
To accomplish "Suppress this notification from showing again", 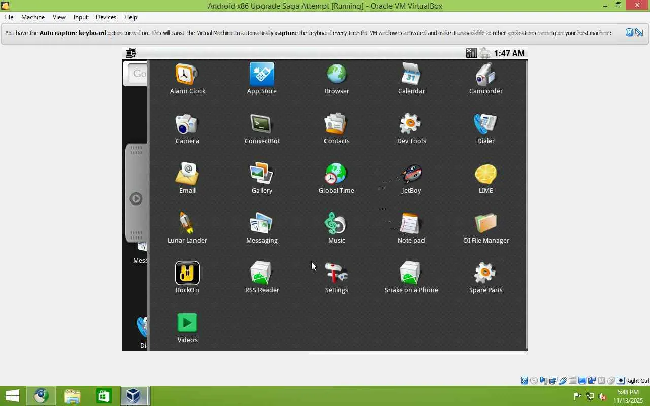I will tap(639, 32).
